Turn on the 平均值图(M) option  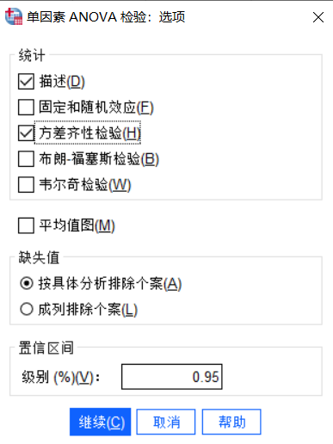click(26, 225)
